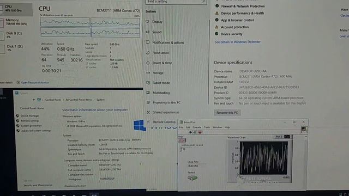Click the Shared experiences icon

pyautogui.click(x=148, y=112)
